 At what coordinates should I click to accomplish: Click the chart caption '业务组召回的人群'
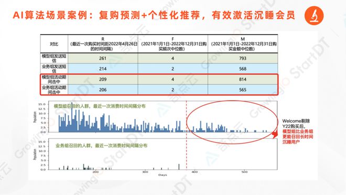pos(73,146)
